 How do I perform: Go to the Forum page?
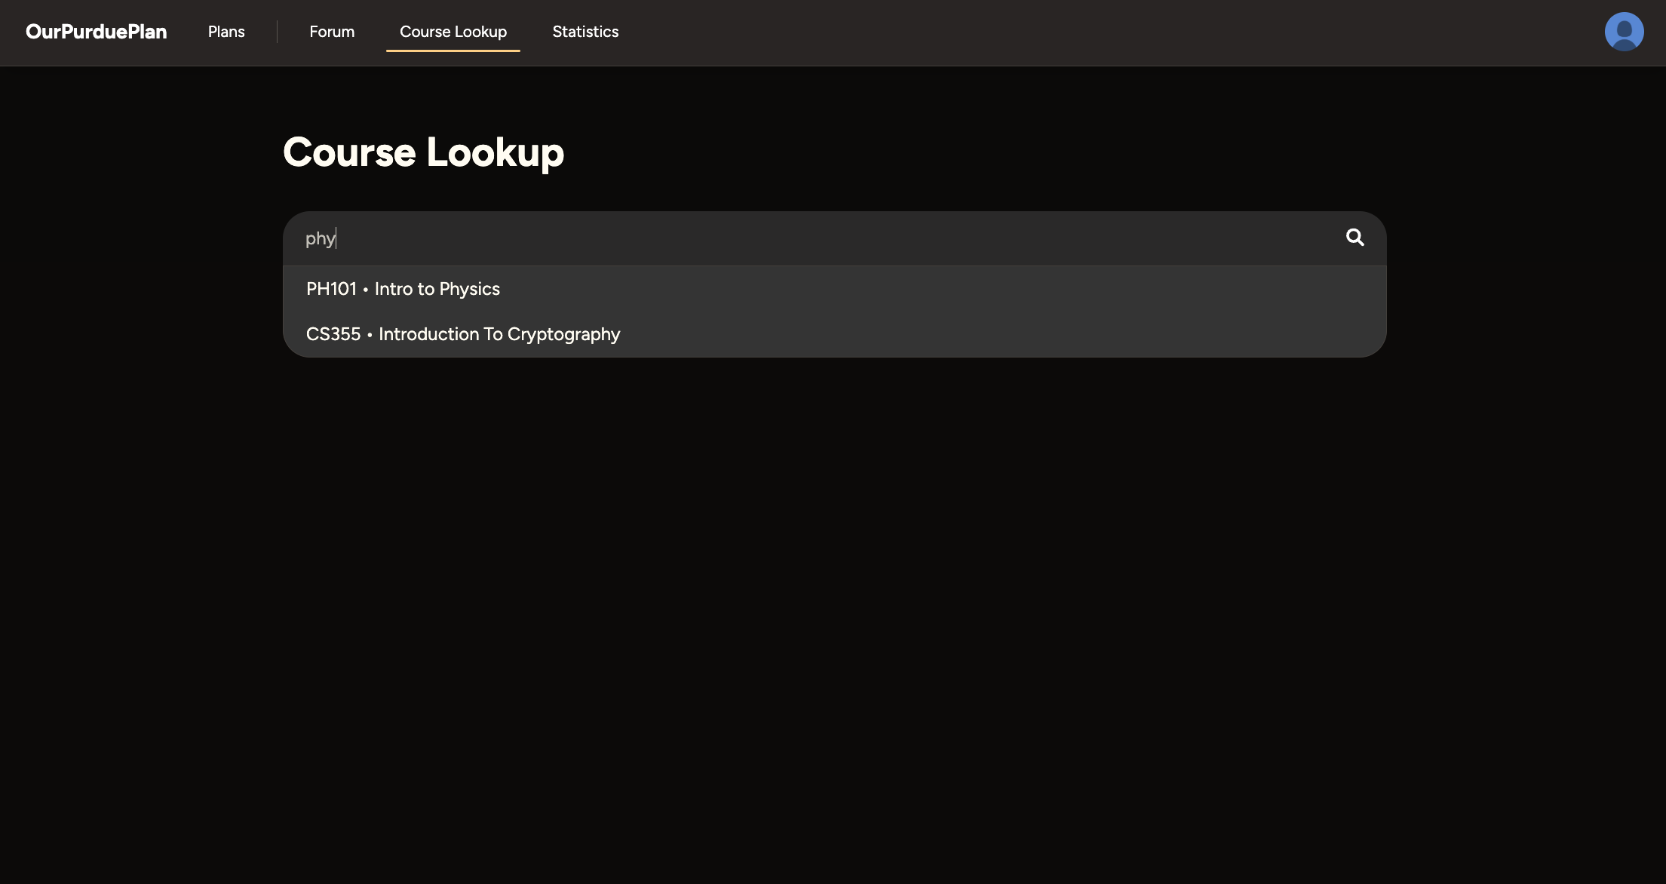pos(332,32)
